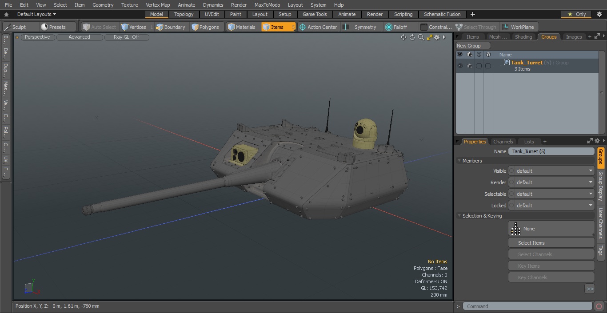
Task: Click the Command input field
Action: point(527,306)
